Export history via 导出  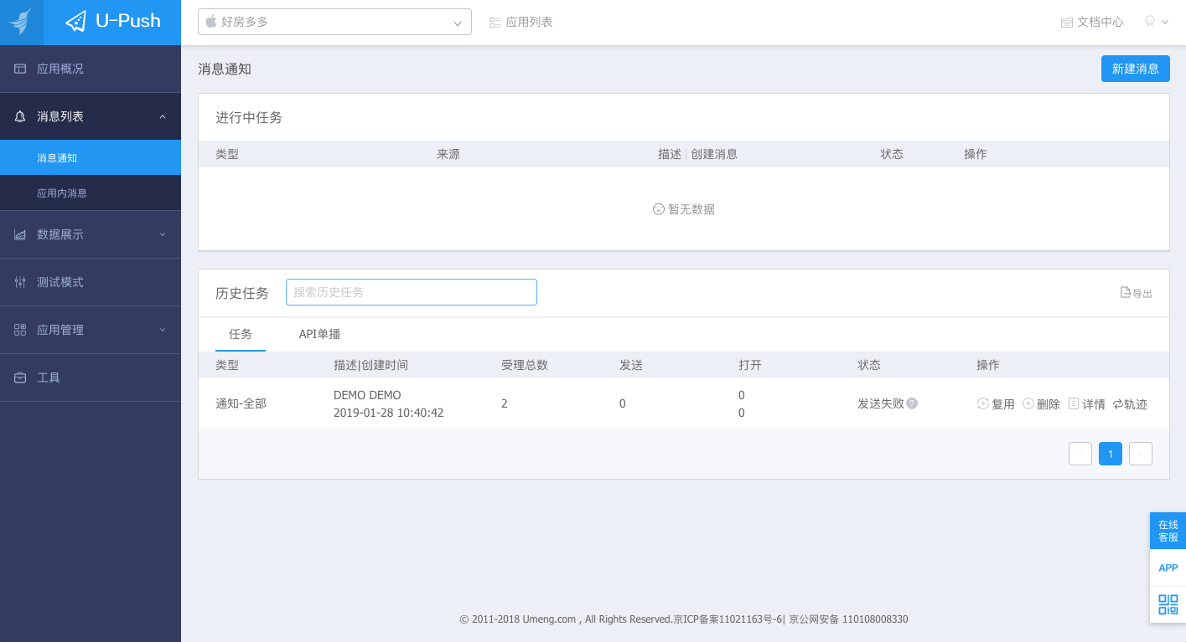point(1137,293)
